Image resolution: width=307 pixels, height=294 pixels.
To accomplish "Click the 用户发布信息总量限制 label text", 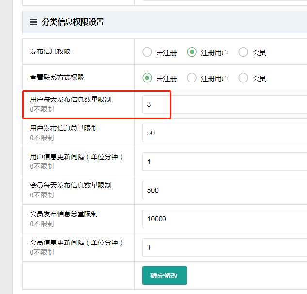I will pos(64,128).
